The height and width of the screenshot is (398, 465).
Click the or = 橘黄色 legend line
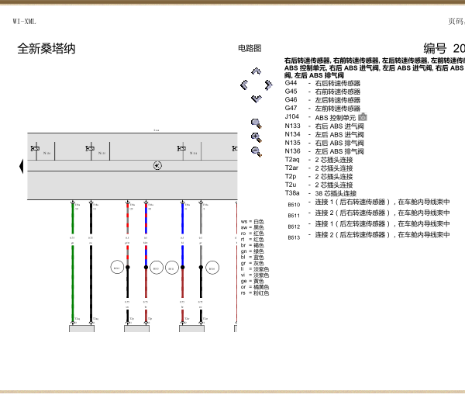(x=255, y=287)
